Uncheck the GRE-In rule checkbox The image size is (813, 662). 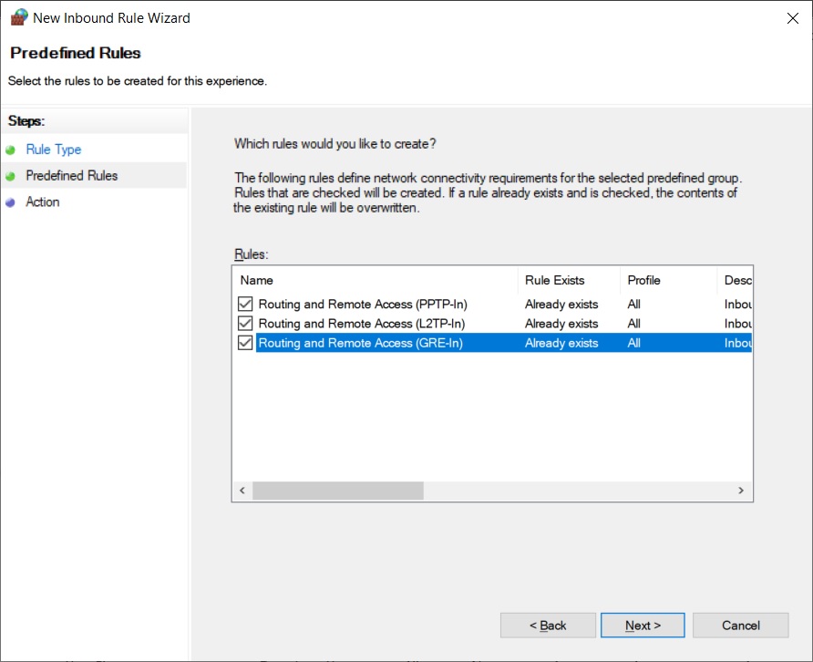tap(245, 343)
